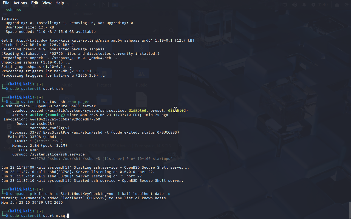Click the 'man:sshd(8)' docs entry
This screenshot has width=351, height=219.
pyautogui.click(x=42, y=124)
